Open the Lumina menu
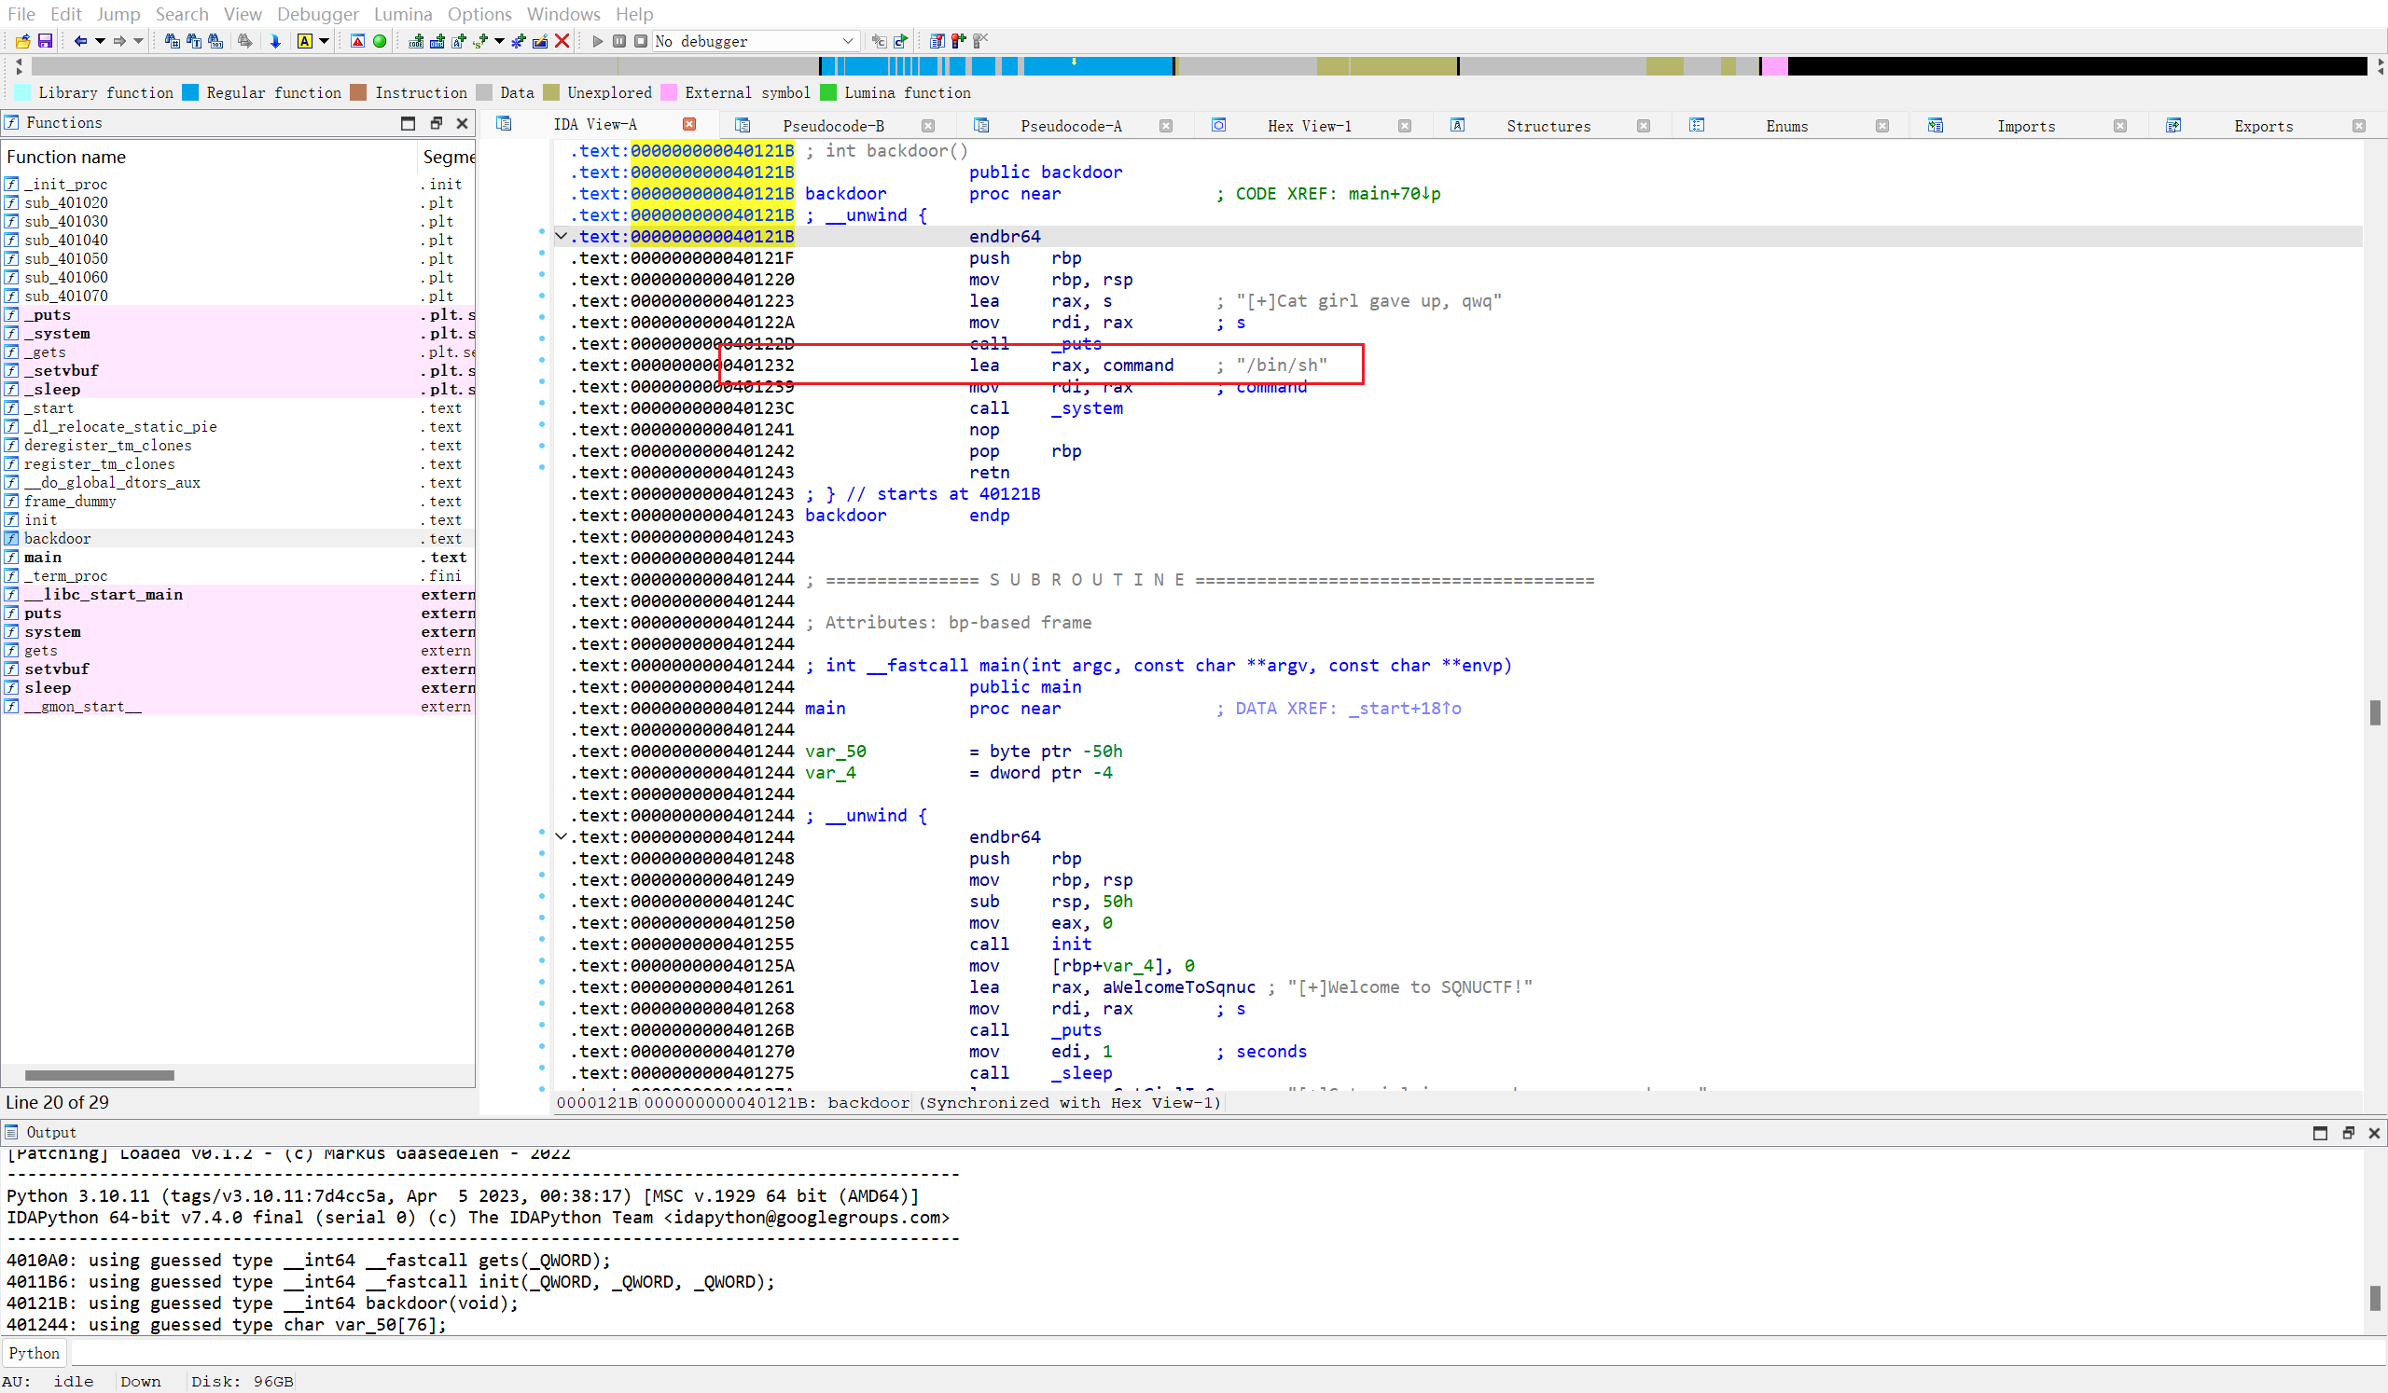 pos(403,14)
